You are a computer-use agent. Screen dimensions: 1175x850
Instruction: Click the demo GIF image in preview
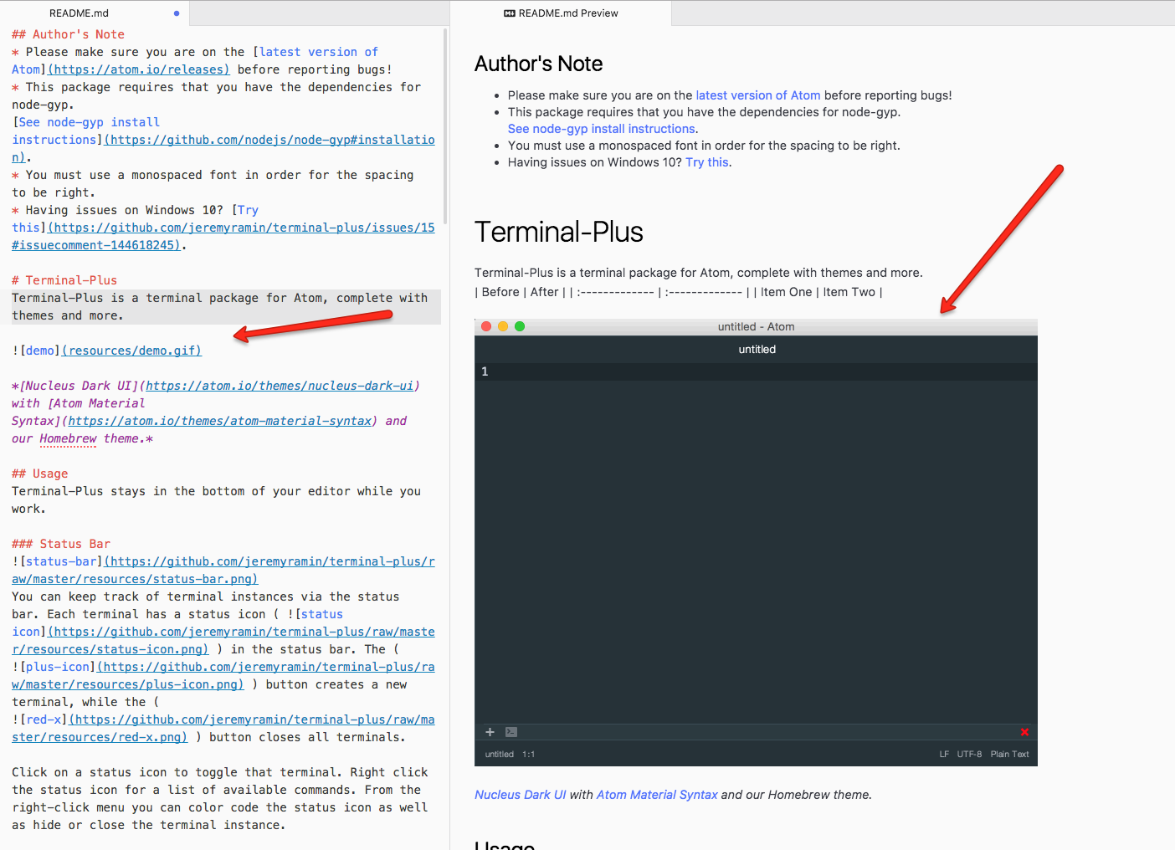pos(756,542)
